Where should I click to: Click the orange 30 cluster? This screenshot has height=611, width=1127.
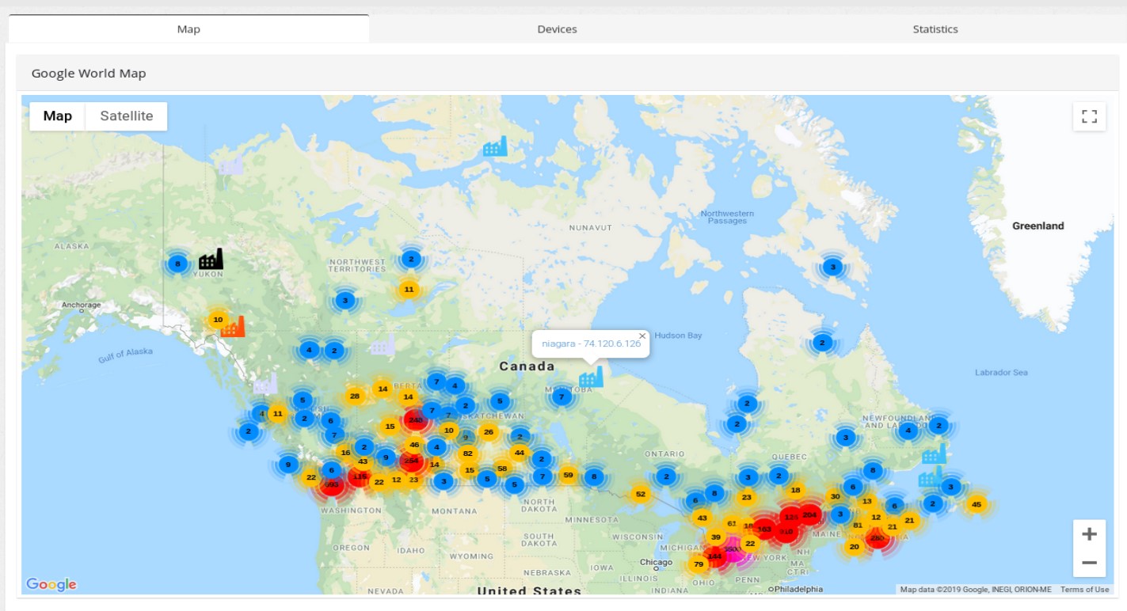point(835,496)
